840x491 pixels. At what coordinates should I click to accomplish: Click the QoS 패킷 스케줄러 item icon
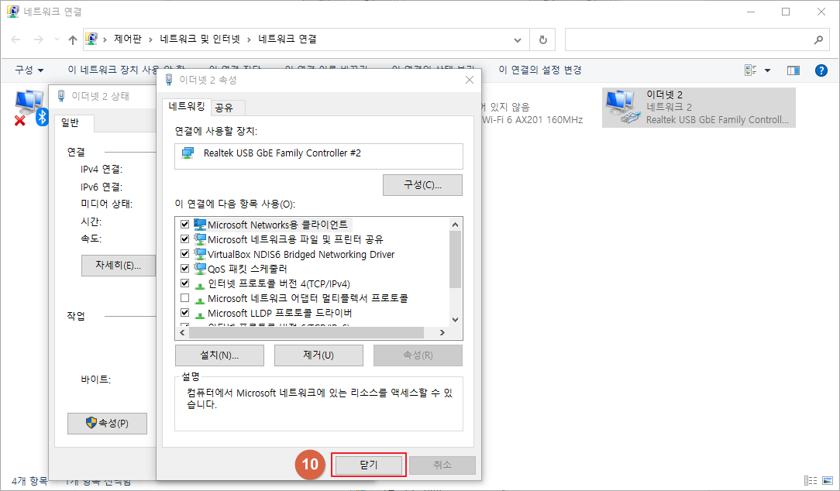(200, 268)
